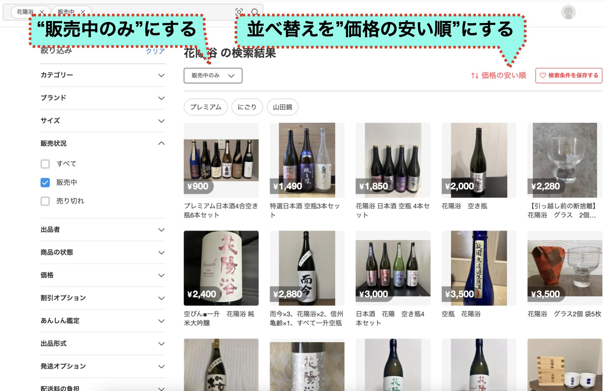Open the ¥3,000 four bottles thumbnail
Viewport: 606px width, 391px height.
393,268
